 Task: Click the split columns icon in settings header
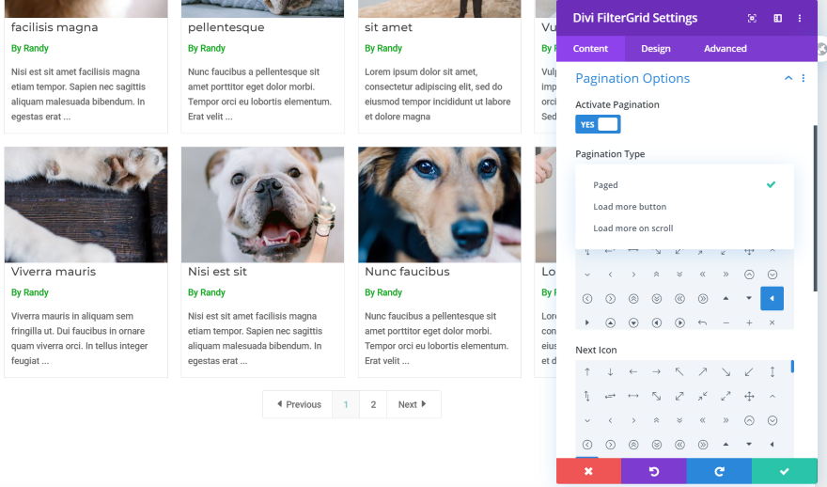pos(777,18)
